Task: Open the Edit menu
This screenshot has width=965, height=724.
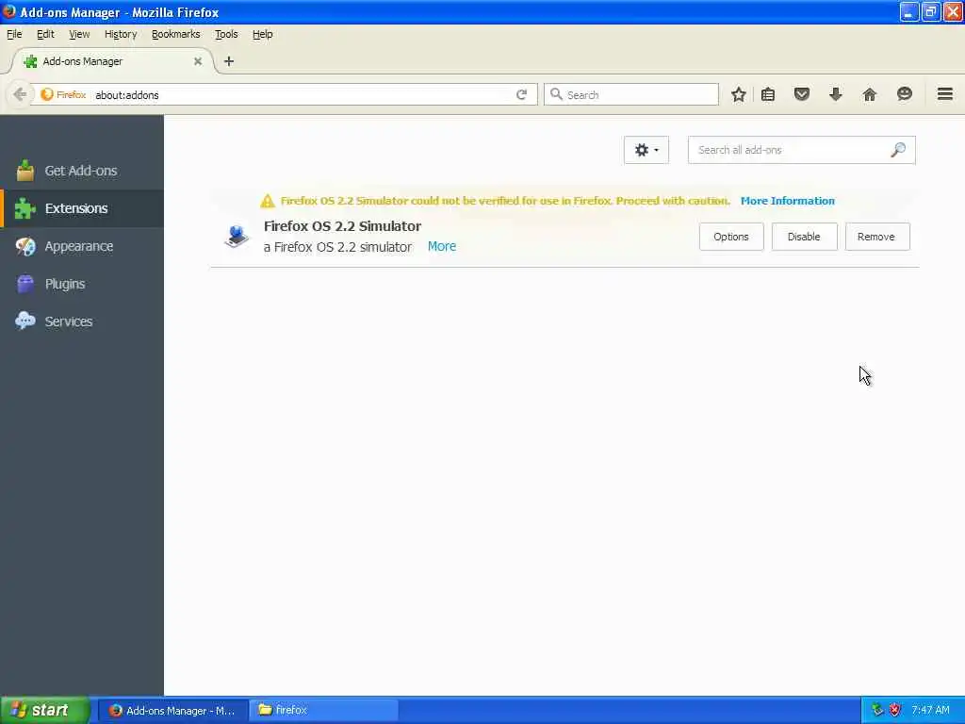Action: 45,34
